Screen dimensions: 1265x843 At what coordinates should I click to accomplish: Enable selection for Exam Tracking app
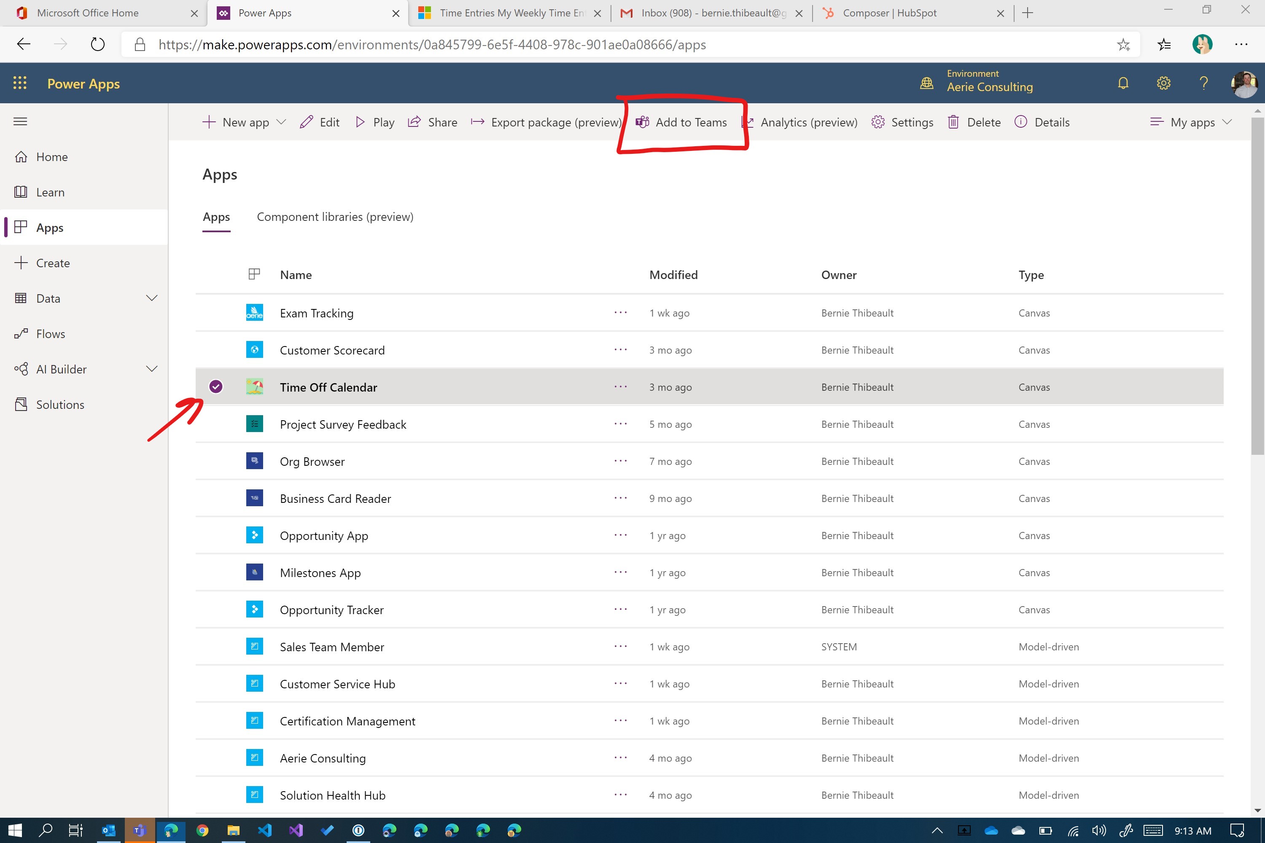[x=215, y=311]
